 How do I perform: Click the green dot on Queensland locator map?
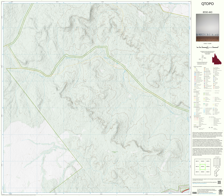[x=218, y=61]
